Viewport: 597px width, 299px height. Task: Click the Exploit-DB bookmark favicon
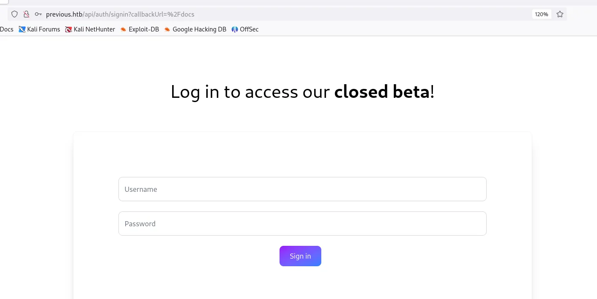click(x=124, y=29)
